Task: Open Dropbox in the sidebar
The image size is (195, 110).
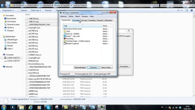Action: coord(9,31)
